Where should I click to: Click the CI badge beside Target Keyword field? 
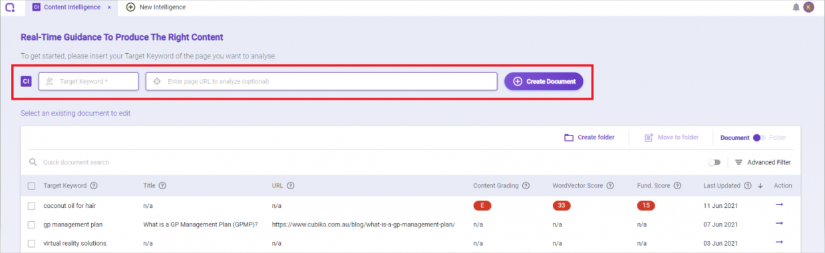pyautogui.click(x=26, y=81)
